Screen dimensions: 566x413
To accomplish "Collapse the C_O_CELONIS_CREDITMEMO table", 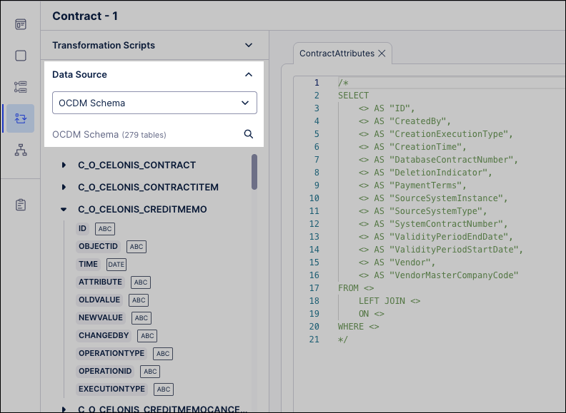I will [x=64, y=210].
